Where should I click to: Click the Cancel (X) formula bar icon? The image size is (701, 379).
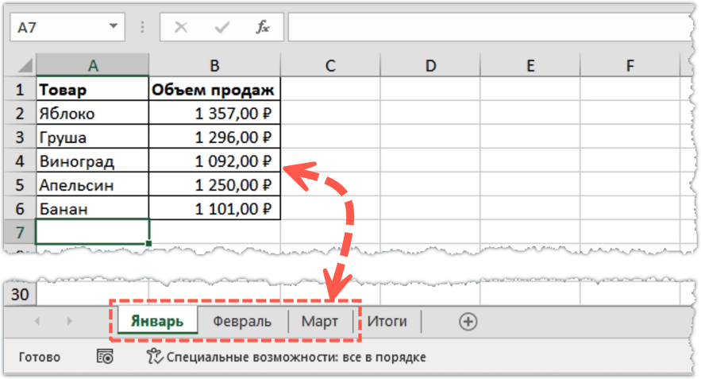[x=181, y=28]
